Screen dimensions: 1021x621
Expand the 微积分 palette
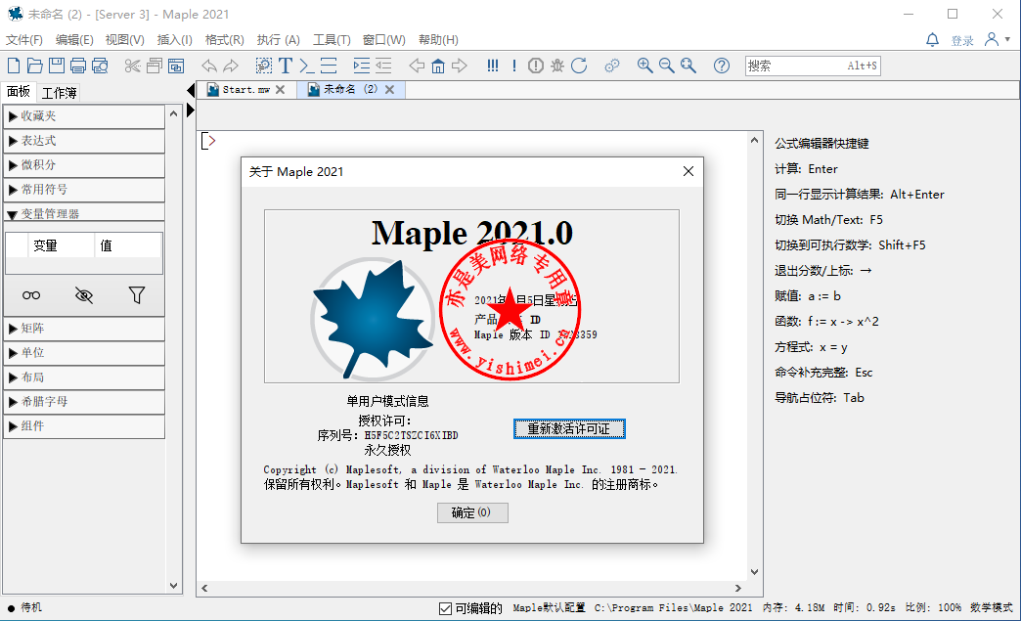coord(84,165)
